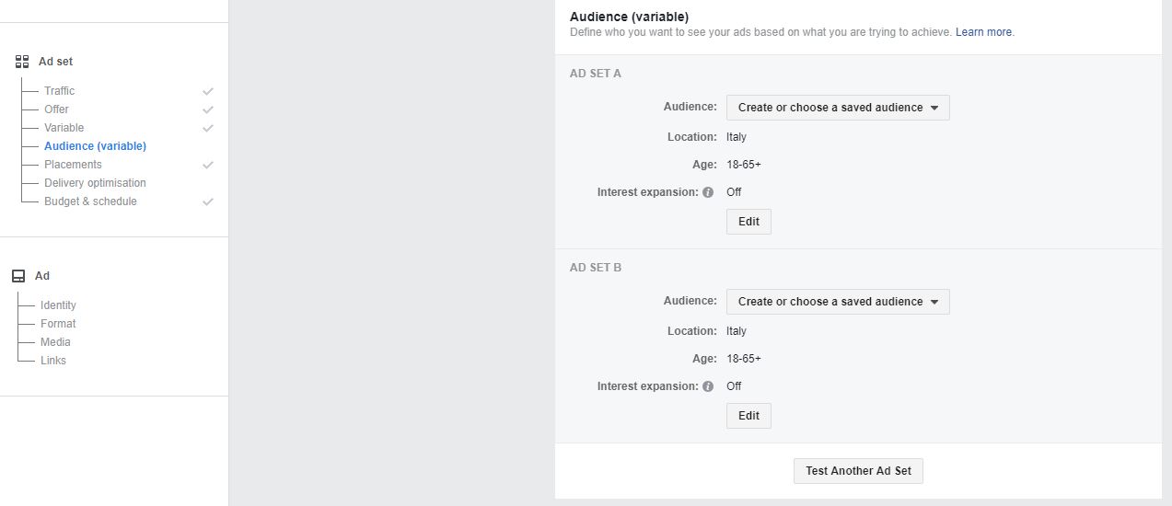Edit the Ad Set A audience

click(x=748, y=222)
